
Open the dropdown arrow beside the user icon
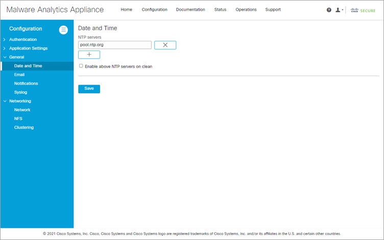(x=342, y=10)
